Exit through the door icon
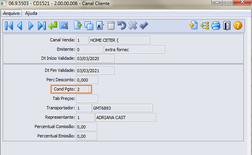Screen dimensions: 252x155 [x=227, y=26]
